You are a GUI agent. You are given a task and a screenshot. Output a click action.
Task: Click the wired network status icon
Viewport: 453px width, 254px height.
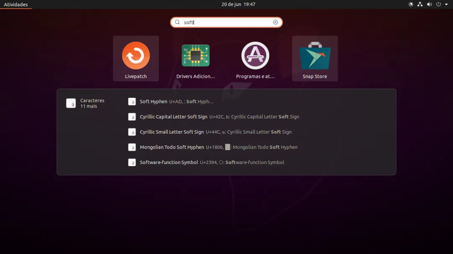tap(420, 4)
